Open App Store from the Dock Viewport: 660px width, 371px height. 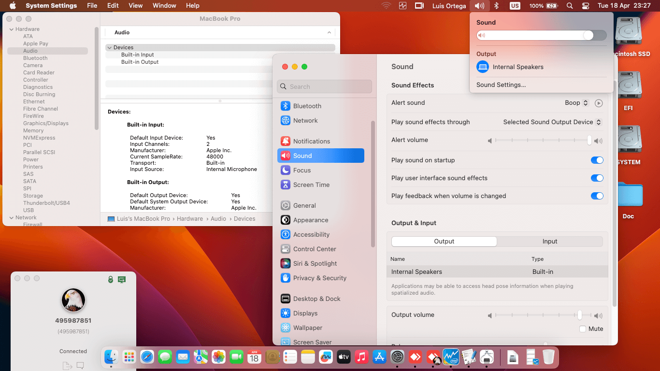[x=379, y=357]
